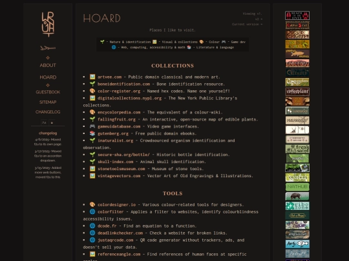
Task: Open skull-index.com link
Action: coord(116,162)
